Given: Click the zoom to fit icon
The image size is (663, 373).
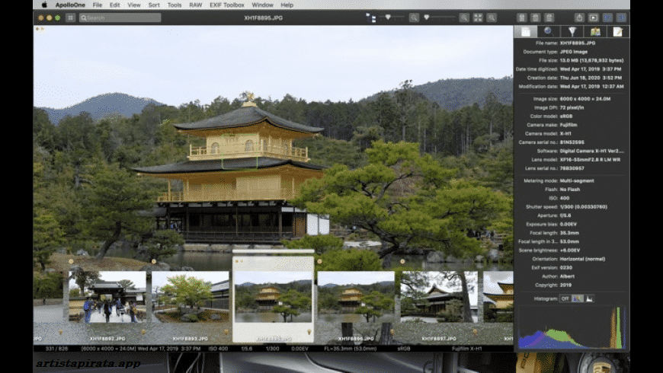Looking at the screenshot, I should point(479,18).
